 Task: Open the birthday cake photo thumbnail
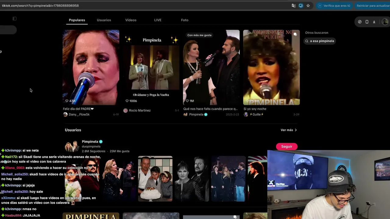155,179
